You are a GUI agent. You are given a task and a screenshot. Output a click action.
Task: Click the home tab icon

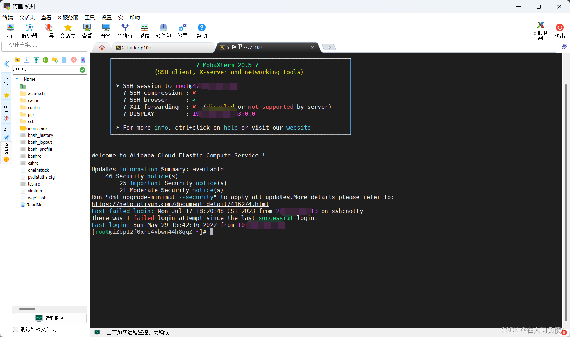(x=102, y=48)
